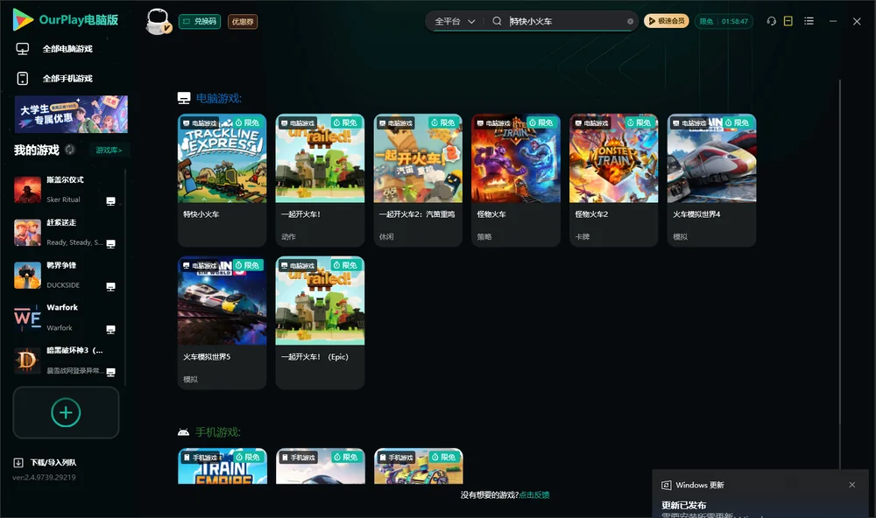876x518 pixels.
Task: Open the 游戏库 link
Action: tap(109, 150)
